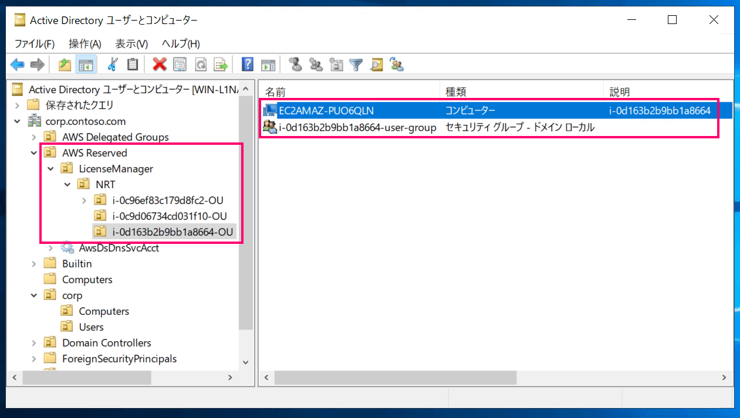Expand the Domain Controllers container
Viewport: 740px width, 418px height.
[33, 342]
